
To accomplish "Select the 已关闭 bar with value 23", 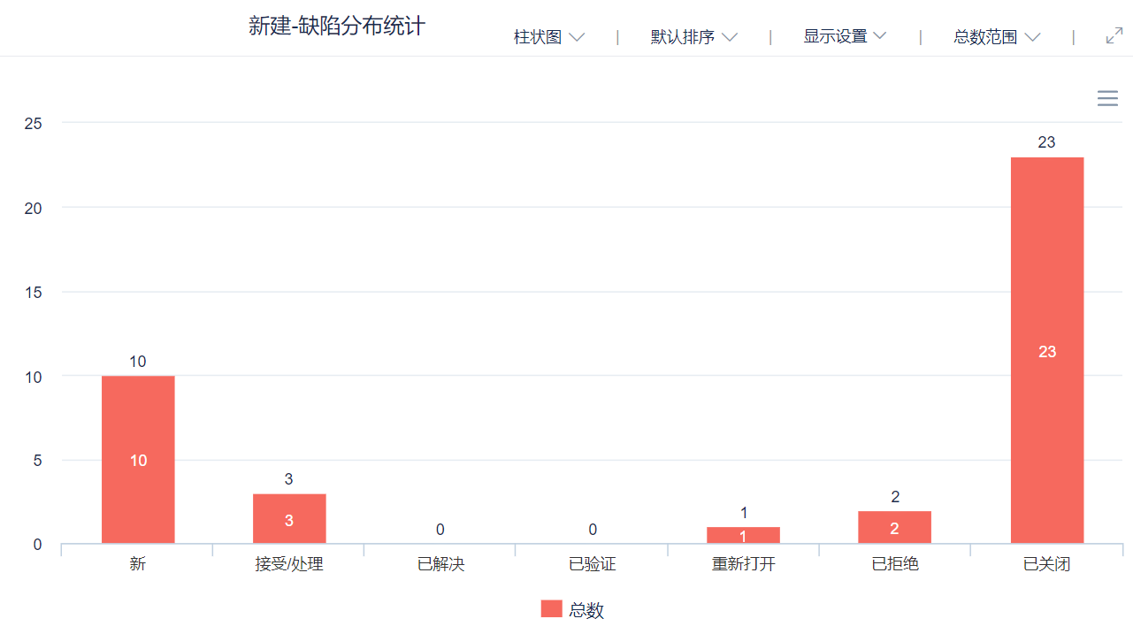I will click(1047, 350).
